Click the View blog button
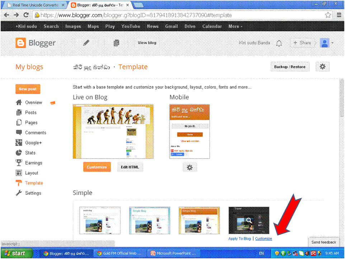Screen dimensions: 345x259 click(147, 43)
